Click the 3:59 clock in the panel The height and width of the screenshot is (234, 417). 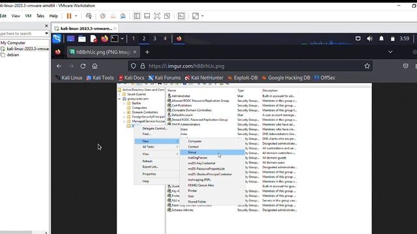(404, 39)
